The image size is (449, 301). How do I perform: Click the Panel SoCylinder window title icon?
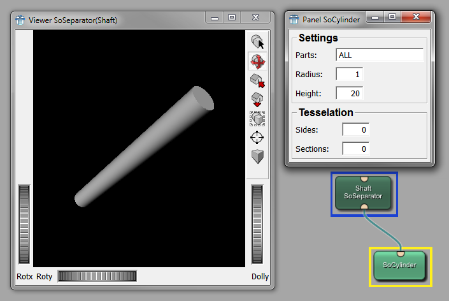coord(294,19)
